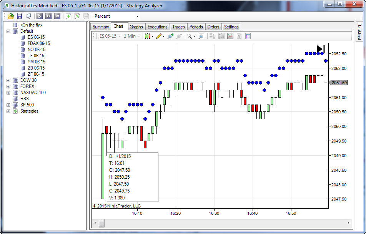
Task: Expand the NASDAQ 100 list
Action: (8, 93)
